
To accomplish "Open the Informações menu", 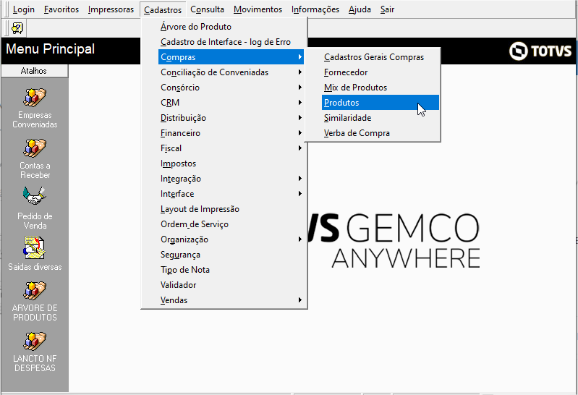I will click(x=315, y=9).
